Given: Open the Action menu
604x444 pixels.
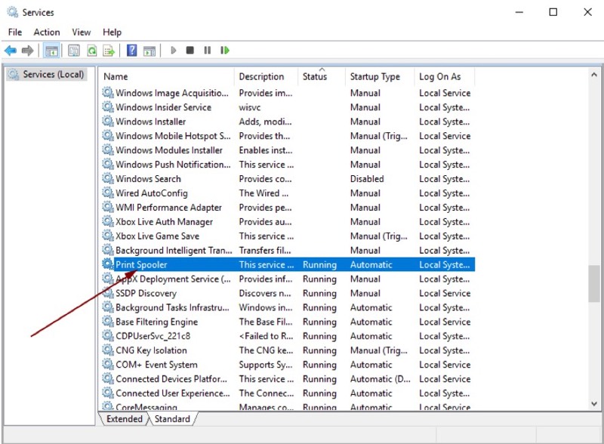Looking at the screenshot, I should click(47, 32).
